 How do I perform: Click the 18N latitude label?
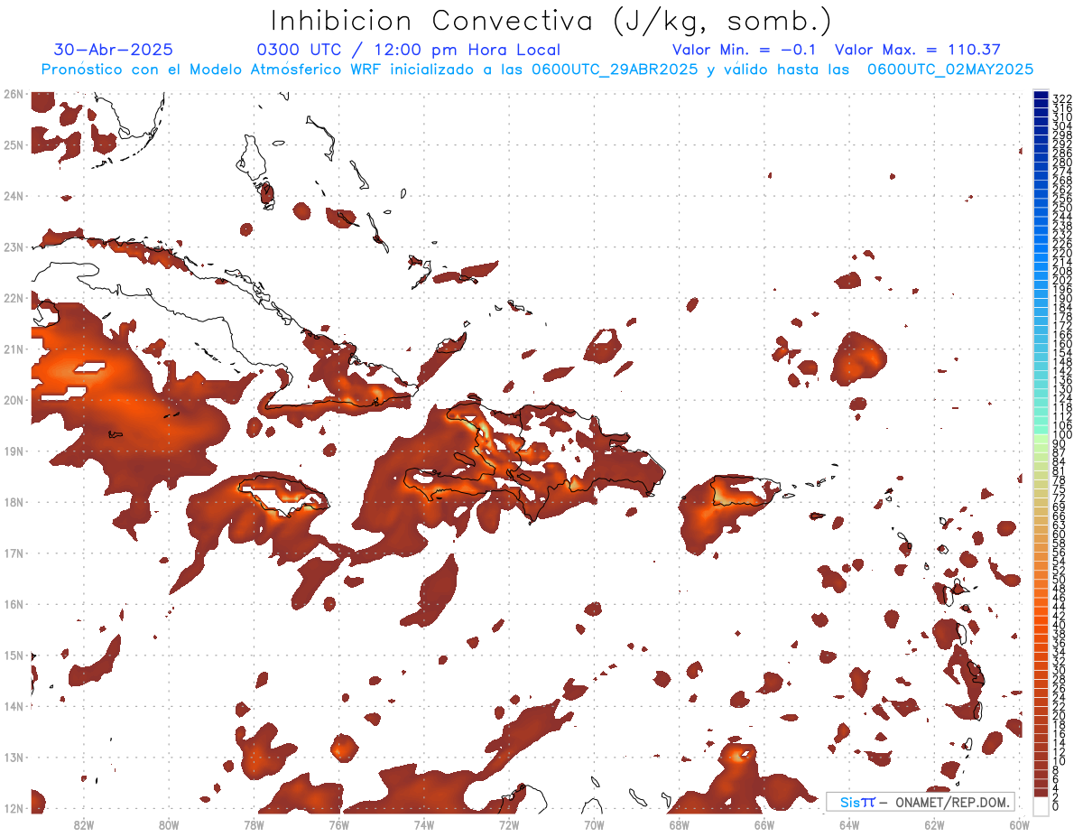[x=13, y=502]
